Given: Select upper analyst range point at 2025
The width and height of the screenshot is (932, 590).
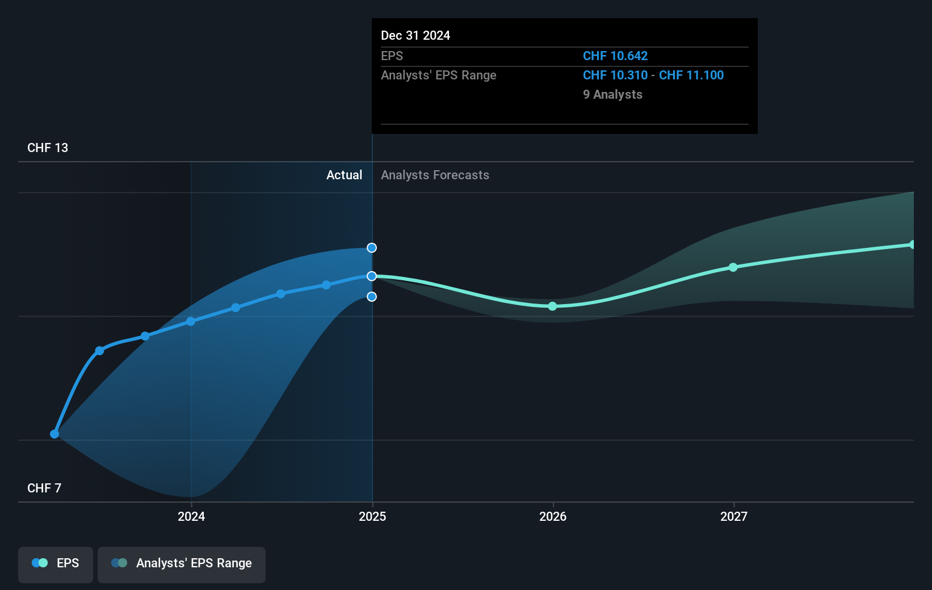Looking at the screenshot, I should pos(372,248).
